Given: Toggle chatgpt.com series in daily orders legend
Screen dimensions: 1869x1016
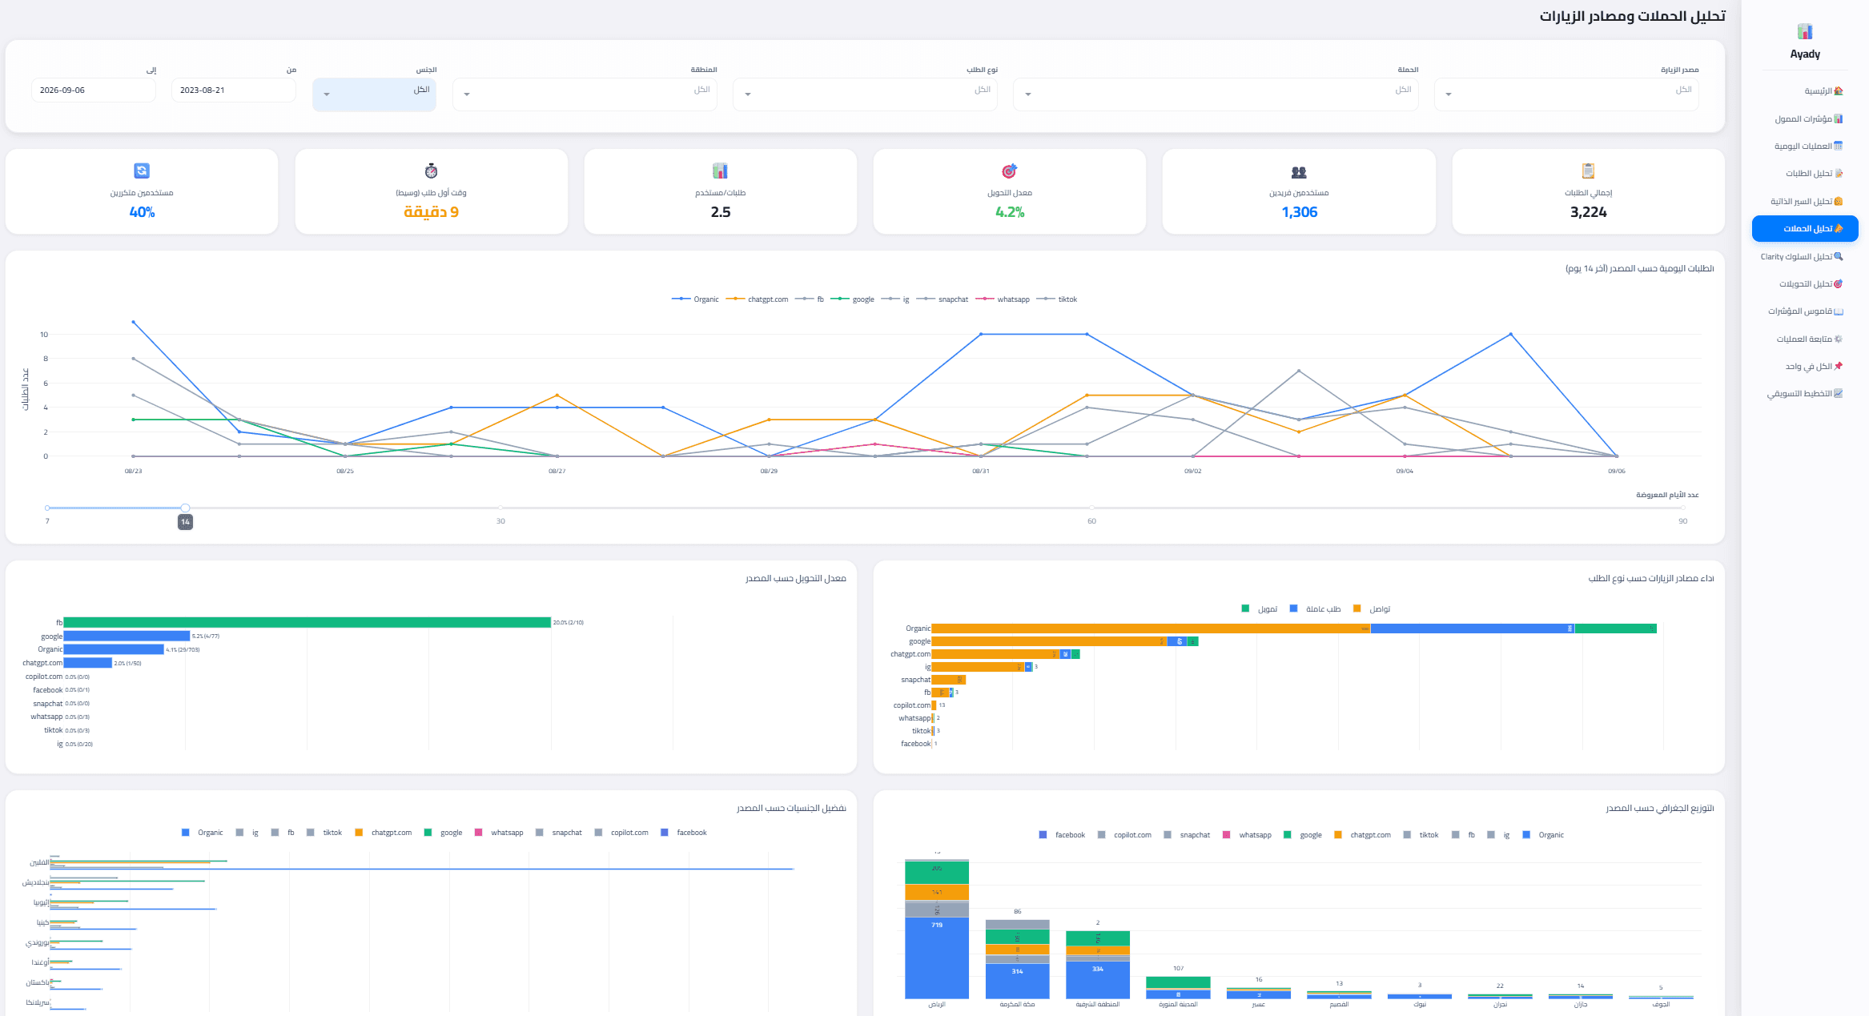Looking at the screenshot, I should (x=757, y=299).
